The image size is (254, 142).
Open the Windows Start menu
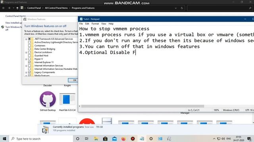tap(4, 138)
